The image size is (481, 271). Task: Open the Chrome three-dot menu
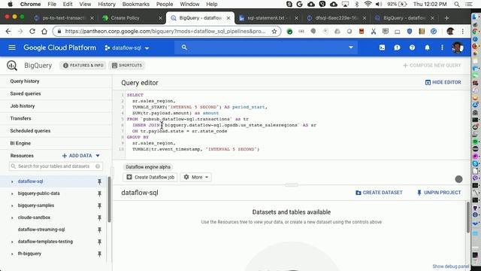[463, 32]
